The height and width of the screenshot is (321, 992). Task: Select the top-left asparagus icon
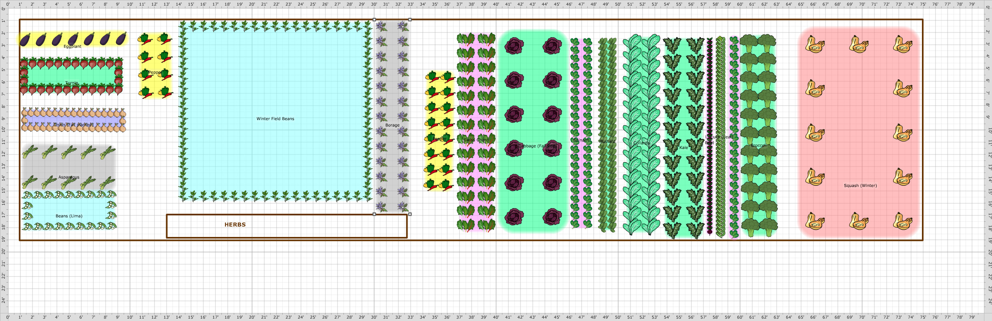click(30, 152)
